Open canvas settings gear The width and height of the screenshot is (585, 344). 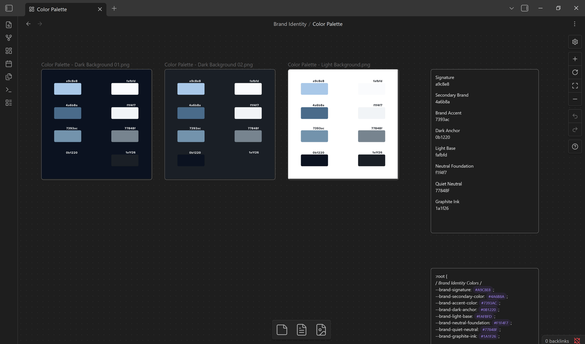575,42
